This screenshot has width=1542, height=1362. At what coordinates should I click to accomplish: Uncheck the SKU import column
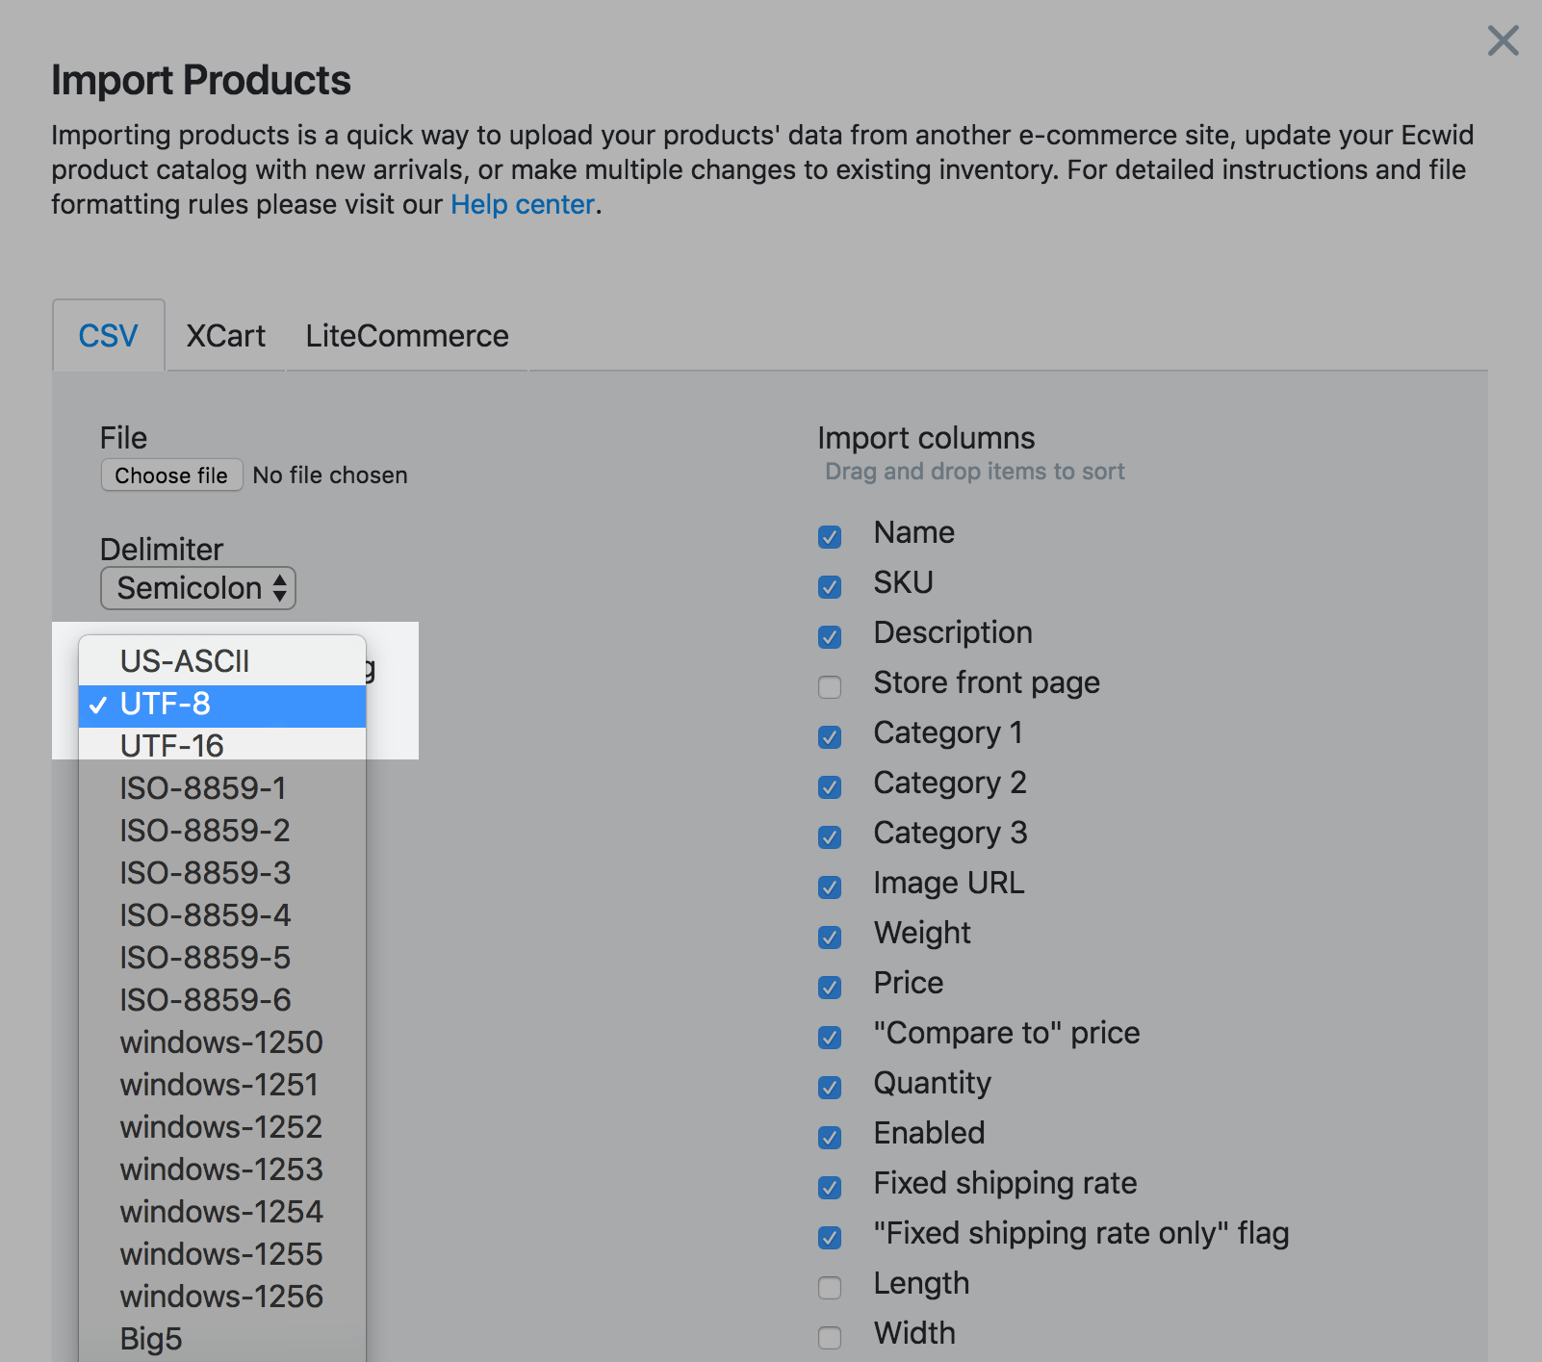[x=829, y=586]
